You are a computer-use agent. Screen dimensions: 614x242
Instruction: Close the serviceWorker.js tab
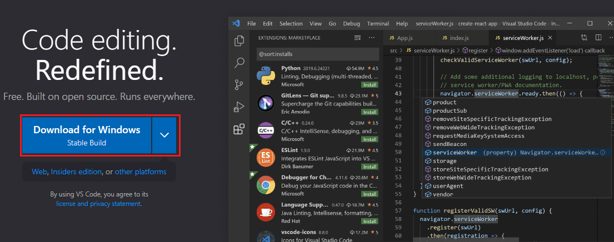(550, 38)
